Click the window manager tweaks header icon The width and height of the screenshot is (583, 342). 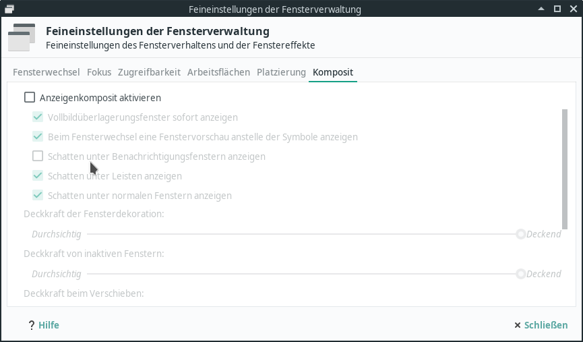tap(22, 38)
